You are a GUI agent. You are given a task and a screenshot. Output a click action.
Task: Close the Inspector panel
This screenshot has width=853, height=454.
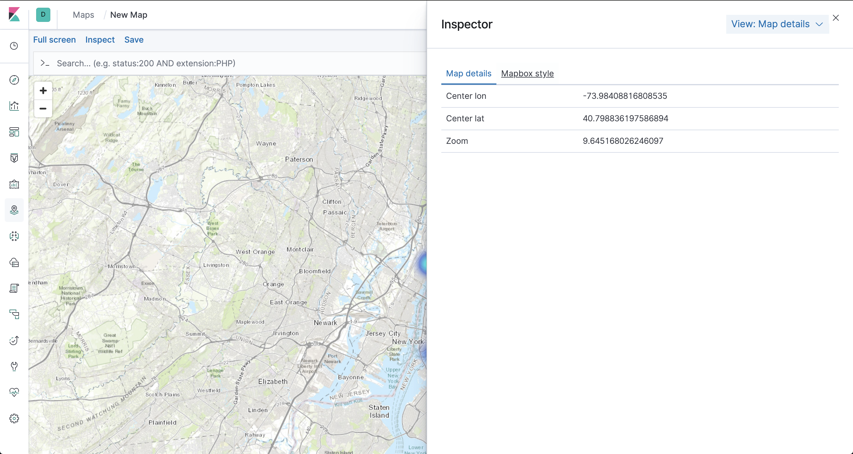(x=836, y=18)
